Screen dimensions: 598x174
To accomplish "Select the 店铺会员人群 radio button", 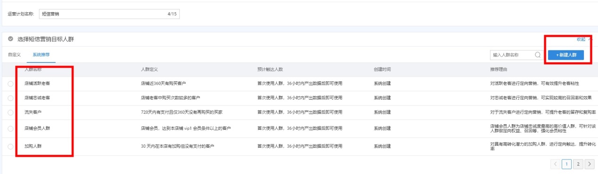I will tap(11, 128).
